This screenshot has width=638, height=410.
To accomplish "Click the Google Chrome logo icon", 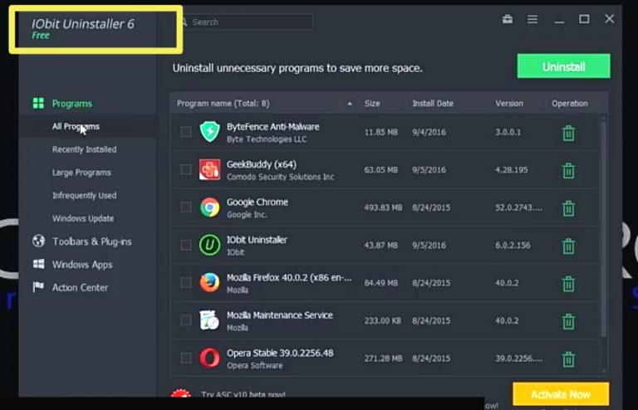I will pos(209,207).
